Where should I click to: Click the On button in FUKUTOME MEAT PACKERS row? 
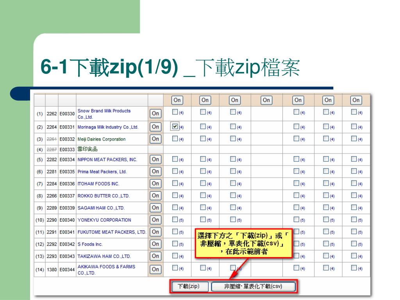click(155, 232)
